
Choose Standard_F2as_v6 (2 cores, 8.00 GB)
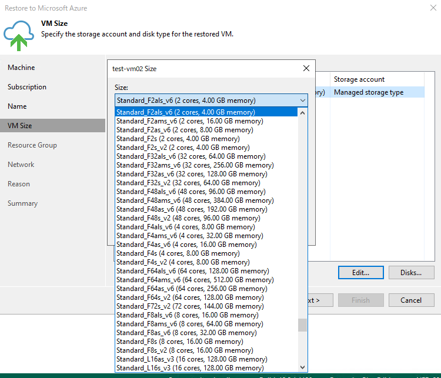click(x=206, y=130)
